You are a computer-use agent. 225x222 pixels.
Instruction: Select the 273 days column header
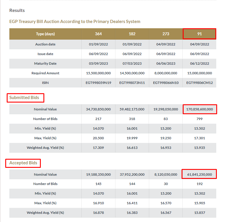(x=166, y=34)
